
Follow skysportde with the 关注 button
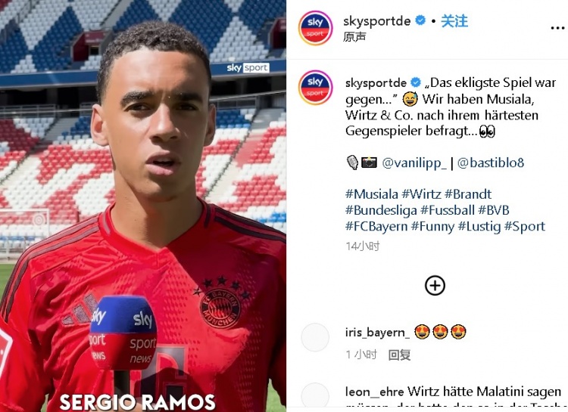pos(454,21)
